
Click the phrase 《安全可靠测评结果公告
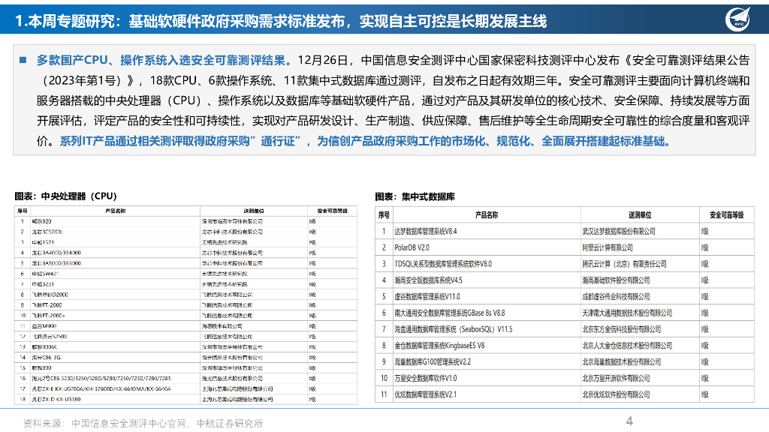(x=686, y=60)
